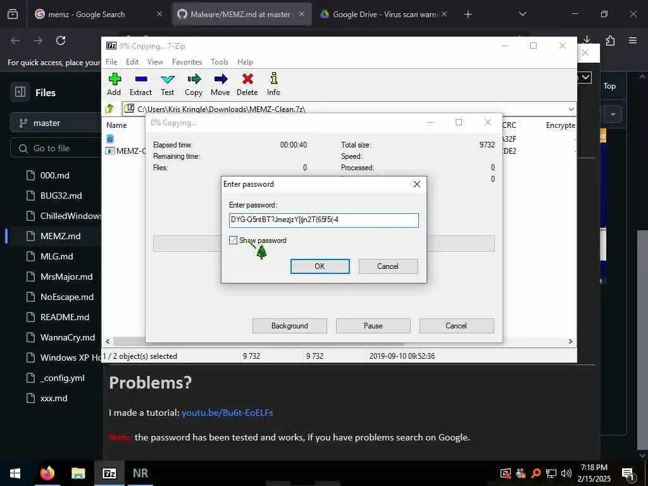Open BUG32.md in the file tree

coord(61,196)
